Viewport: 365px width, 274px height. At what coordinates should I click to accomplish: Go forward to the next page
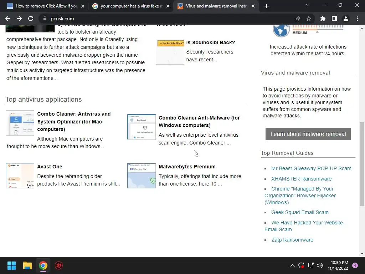point(19,19)
